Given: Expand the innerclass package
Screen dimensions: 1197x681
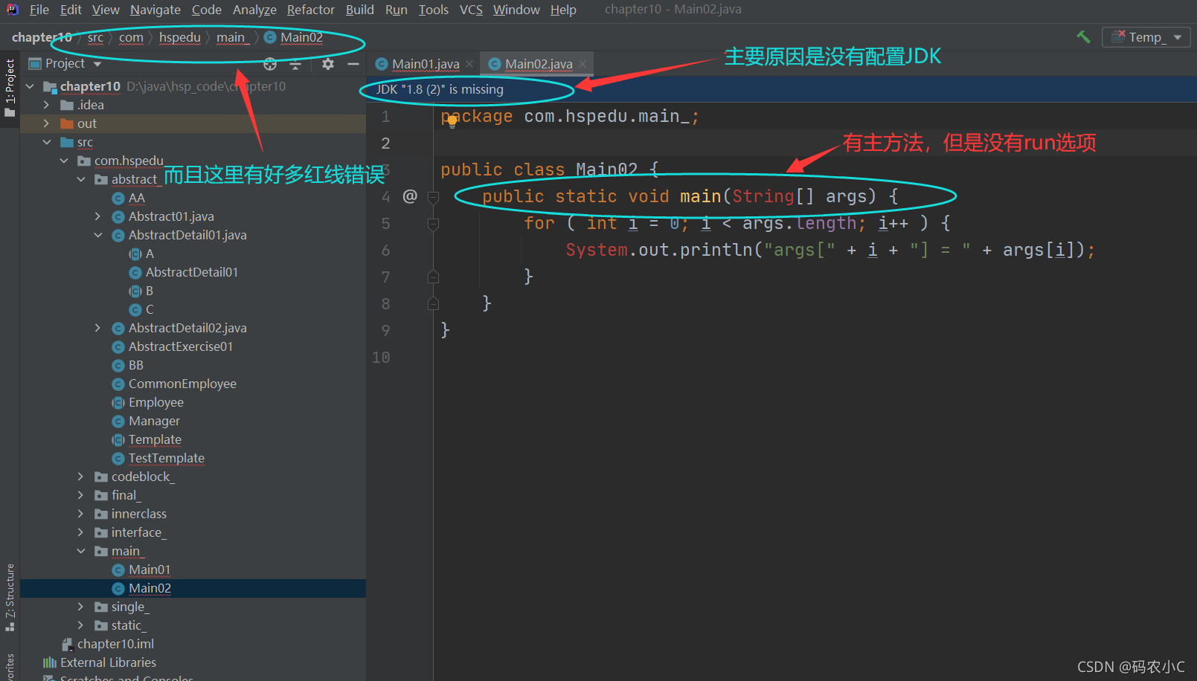Looking at the screenshot, I should pyautogui.click(x=80, y=514).
